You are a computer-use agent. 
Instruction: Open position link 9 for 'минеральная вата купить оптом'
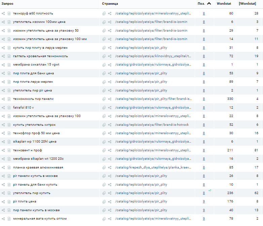click(x=204, y=219)
